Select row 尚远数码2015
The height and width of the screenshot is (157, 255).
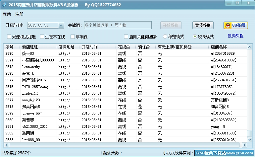click(x=125, y=80)
